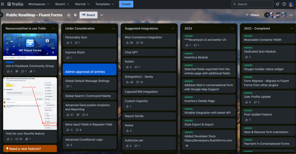Click comments icon on User Profile Update
The width and height of the screenshot is (296, 154).
(256, 102)
